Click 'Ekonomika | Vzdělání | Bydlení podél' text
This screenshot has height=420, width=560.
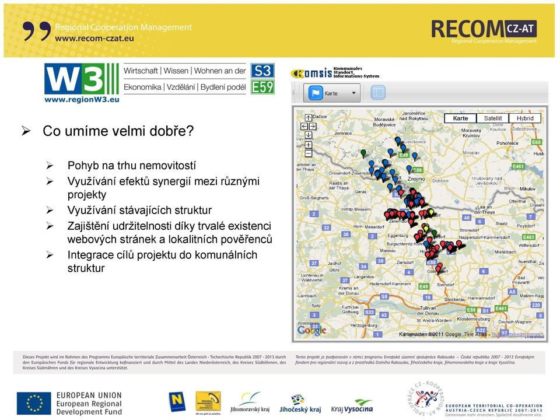coord(185,87)
